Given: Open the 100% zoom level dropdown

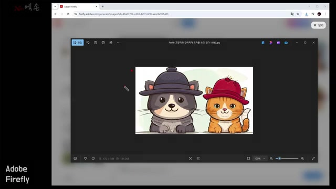Looking at the screenshot, I should click(259, 159).
